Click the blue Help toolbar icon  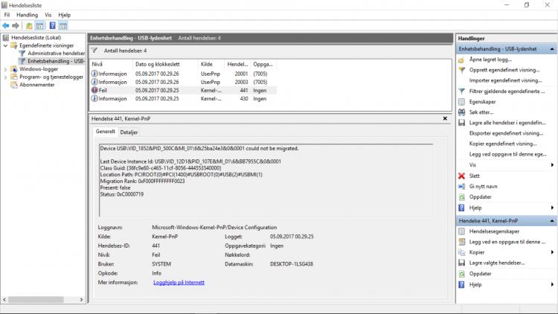tap(53, 25)
